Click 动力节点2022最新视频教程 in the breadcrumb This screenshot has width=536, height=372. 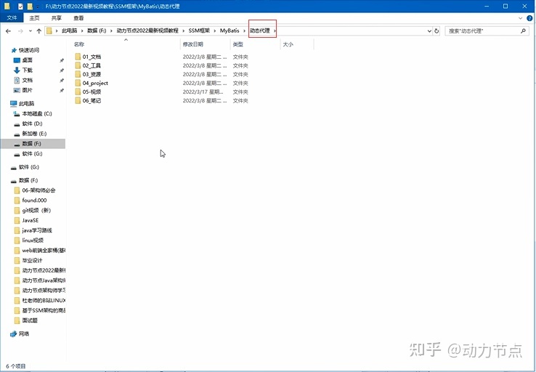tap(147, 31)
